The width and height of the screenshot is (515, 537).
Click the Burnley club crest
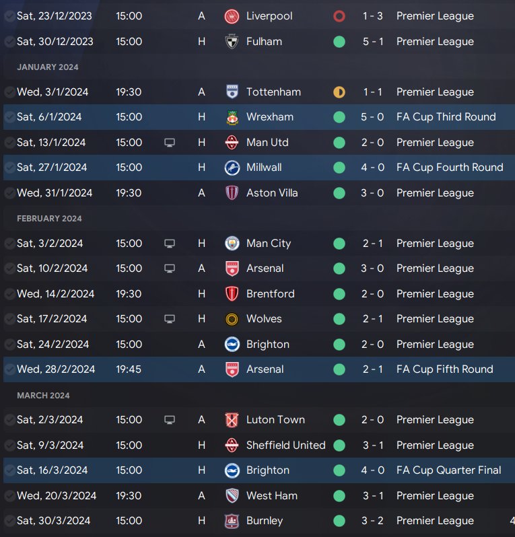[x=232, y=521]
